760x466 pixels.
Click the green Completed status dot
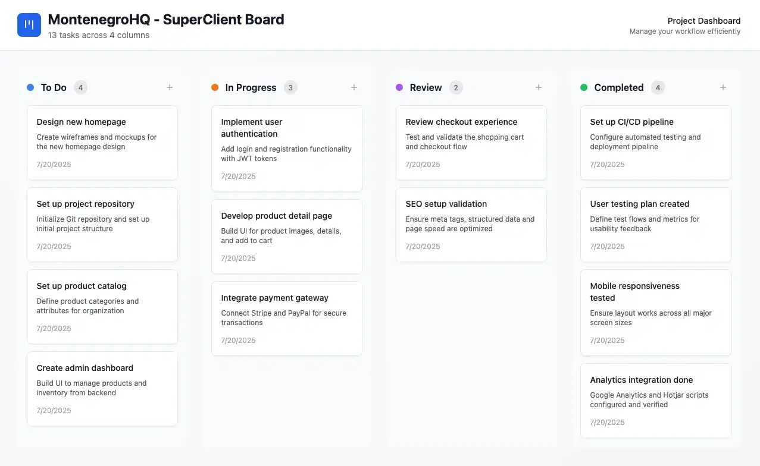[x=584, y=87]
